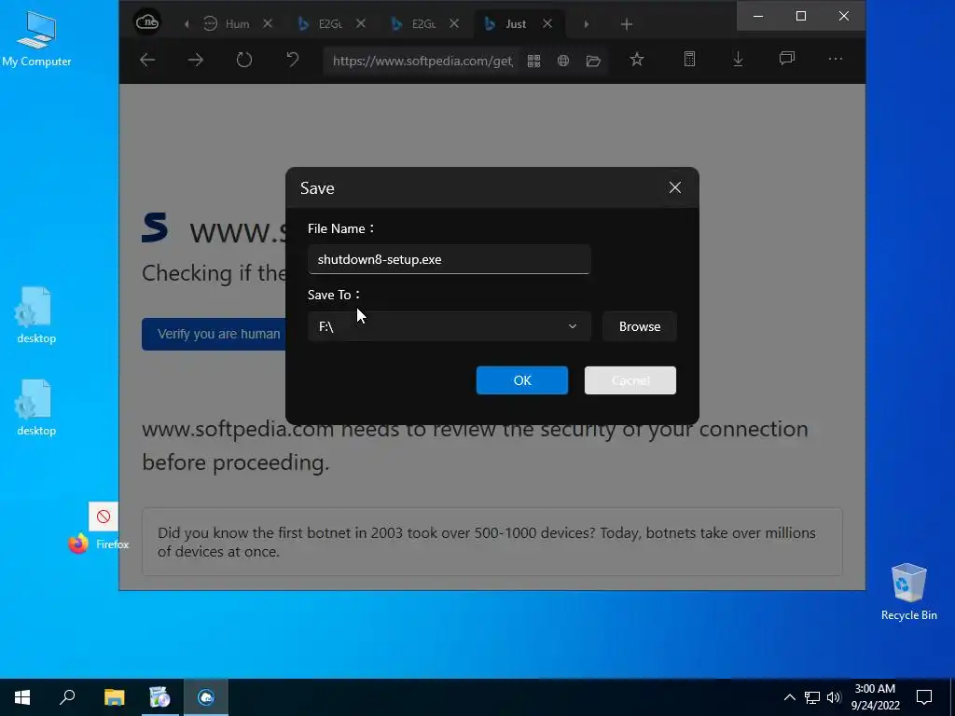Bookmark page with the star icon
Image resolution: width=955 pixels, height=716 pixels.
[x=636, y=59]
